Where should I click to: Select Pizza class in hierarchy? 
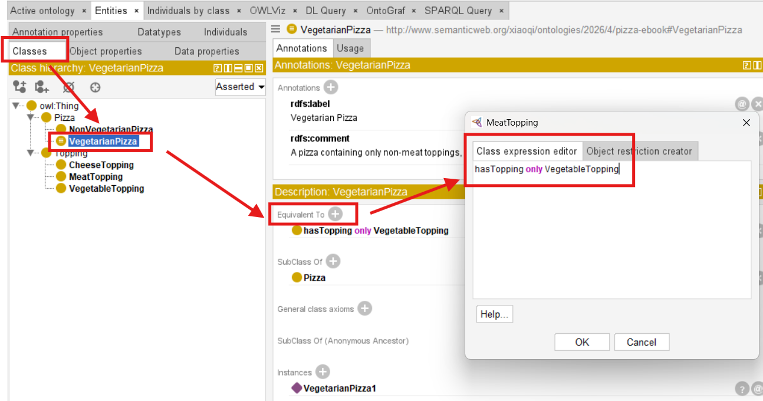point(64,118)
